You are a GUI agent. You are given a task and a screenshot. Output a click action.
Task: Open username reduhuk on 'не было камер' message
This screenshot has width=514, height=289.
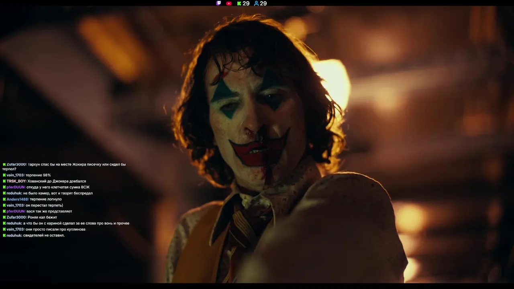click(14, 193)
